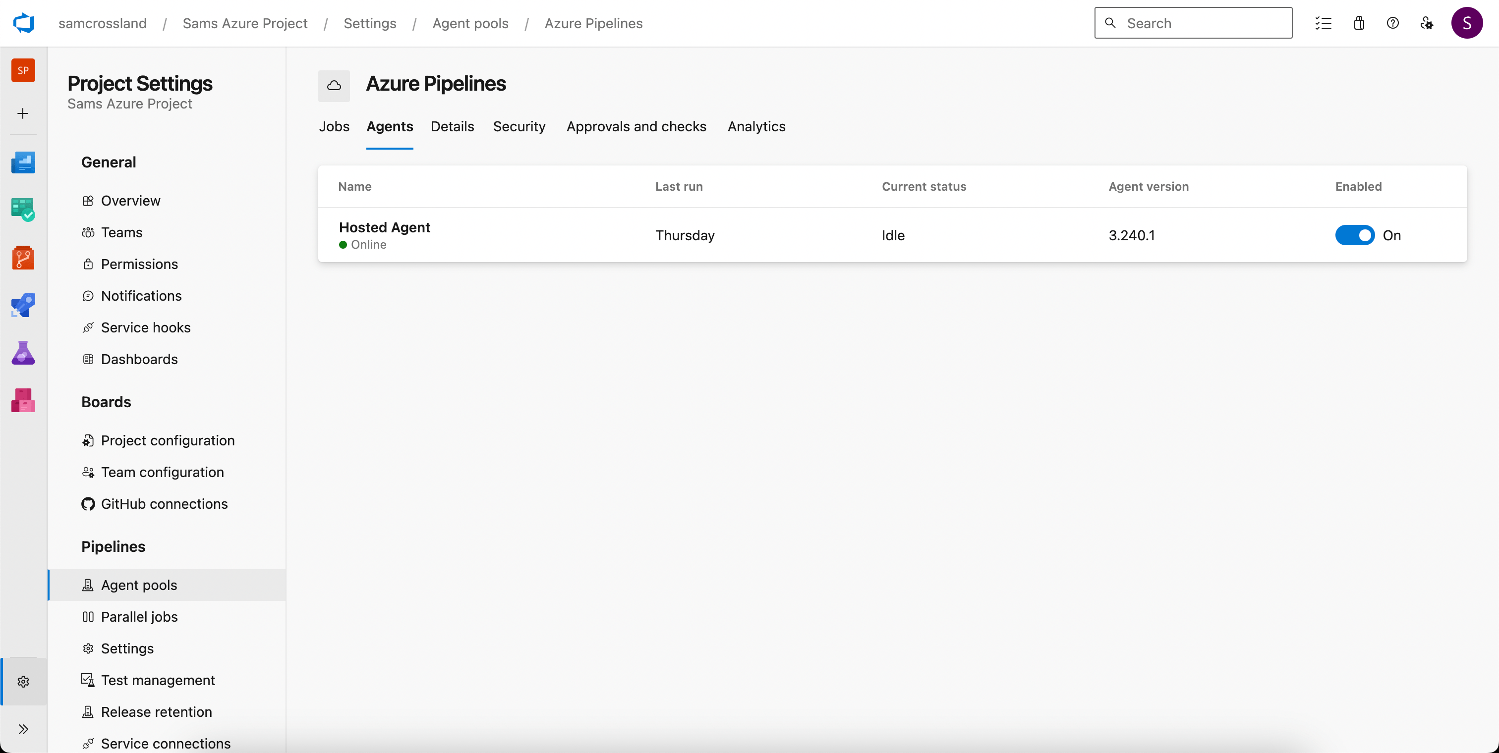The height and width of the screenshot is (753, 1499).
Task: Click the Idle status cell
Action: coord(893,235)
